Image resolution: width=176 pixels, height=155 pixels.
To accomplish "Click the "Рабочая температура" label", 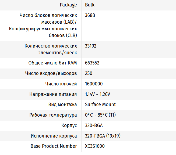I will tap(53, 115).
